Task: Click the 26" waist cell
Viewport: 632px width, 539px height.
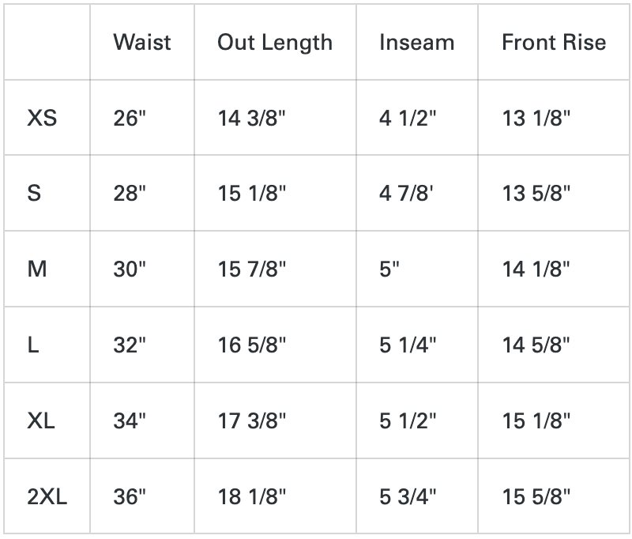Action: coord(130,119)
